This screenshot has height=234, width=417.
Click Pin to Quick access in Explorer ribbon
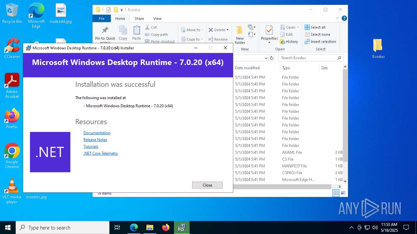point(105,34)
